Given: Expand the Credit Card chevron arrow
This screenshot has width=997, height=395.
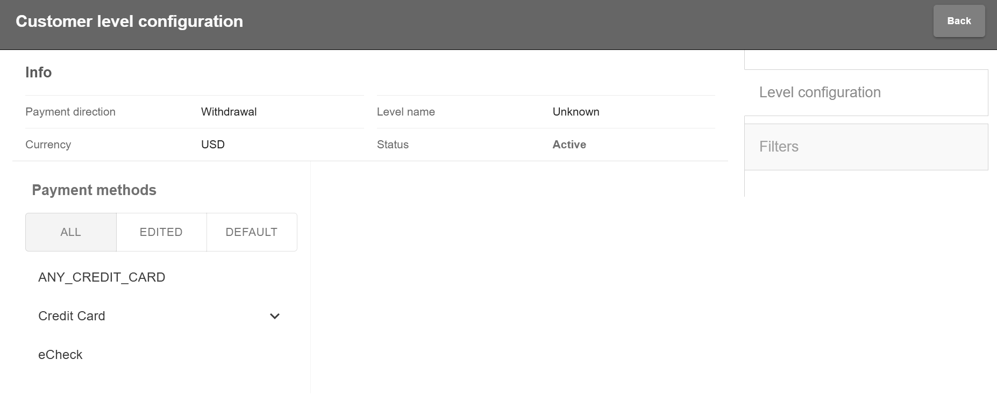Looking at the screenshot, I should 274,316.
